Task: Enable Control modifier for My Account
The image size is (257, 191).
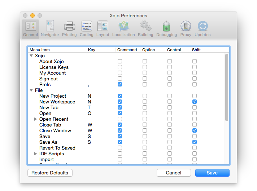Action: coord(170,73)
